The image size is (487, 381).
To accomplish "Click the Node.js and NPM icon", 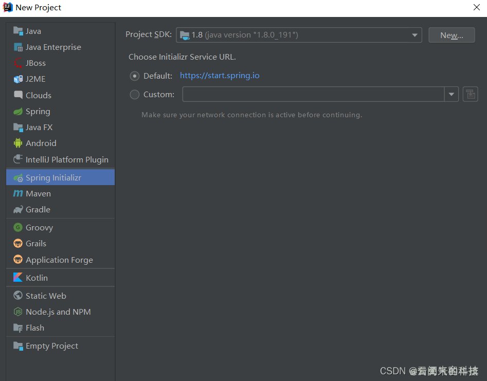I will pos(18,312).
